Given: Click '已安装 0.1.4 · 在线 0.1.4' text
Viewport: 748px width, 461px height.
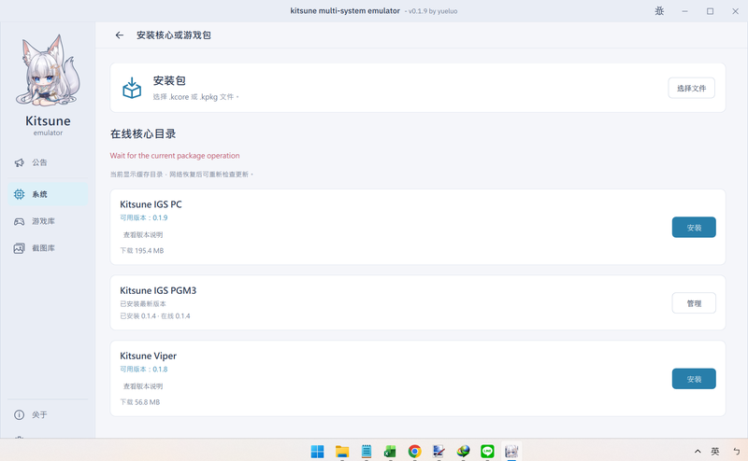Looking at the screenshot, I should pos(155,316).
